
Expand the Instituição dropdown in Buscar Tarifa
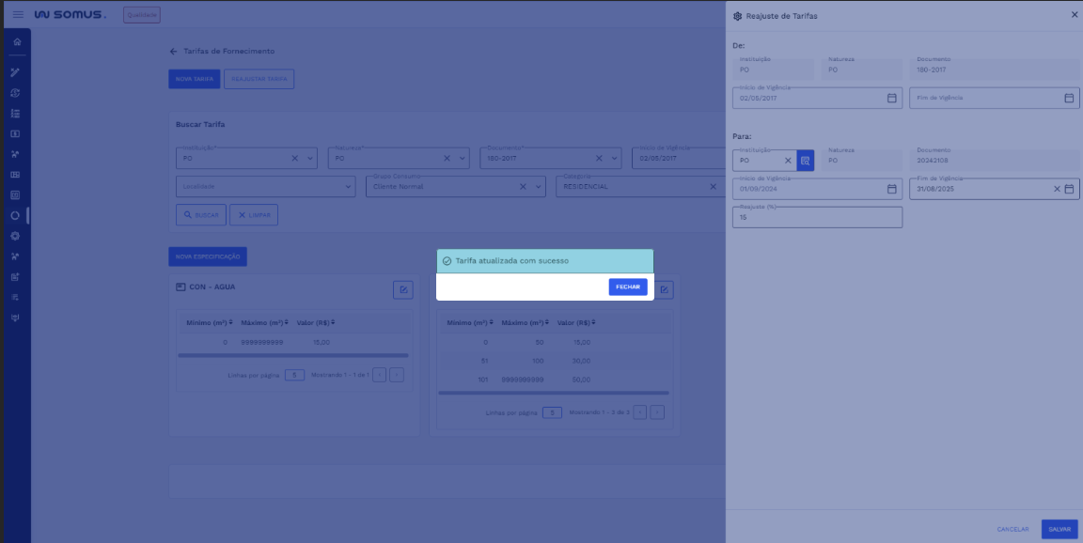311,159
